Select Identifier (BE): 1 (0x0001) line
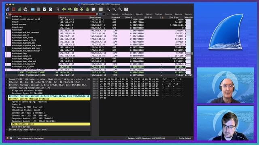This screenshot has width=259, height=145. coord(28,113)
